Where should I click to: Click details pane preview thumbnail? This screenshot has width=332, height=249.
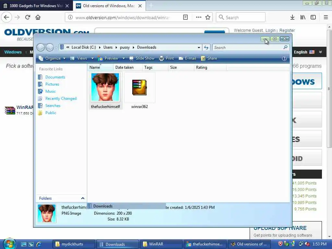(x=47, y=213)
